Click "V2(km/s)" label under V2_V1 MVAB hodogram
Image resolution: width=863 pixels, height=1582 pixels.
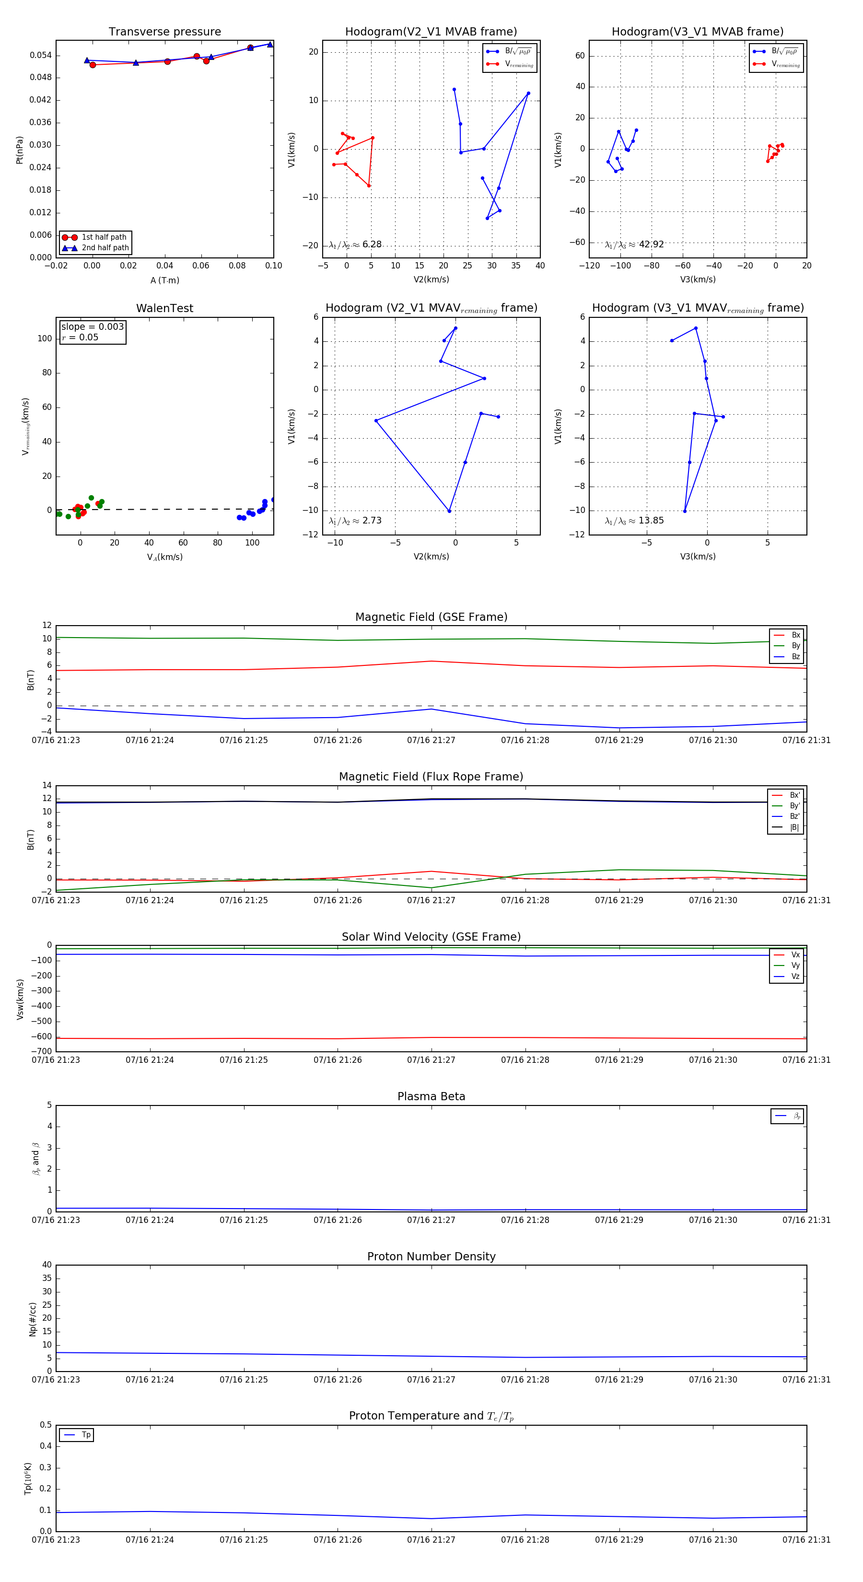431,279
